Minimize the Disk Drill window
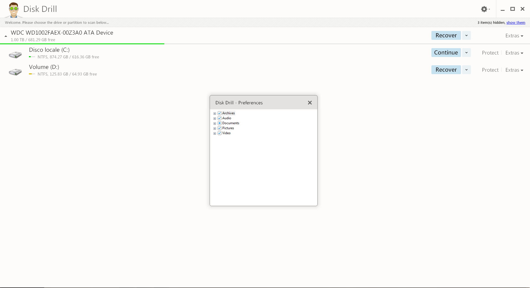Screen dimensions: 530x288 pyautogui.click(x=503, y=9)
